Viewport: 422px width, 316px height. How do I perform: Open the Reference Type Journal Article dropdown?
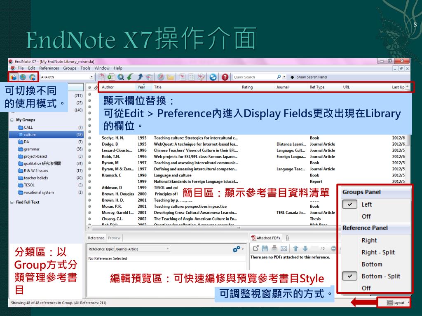142,249
